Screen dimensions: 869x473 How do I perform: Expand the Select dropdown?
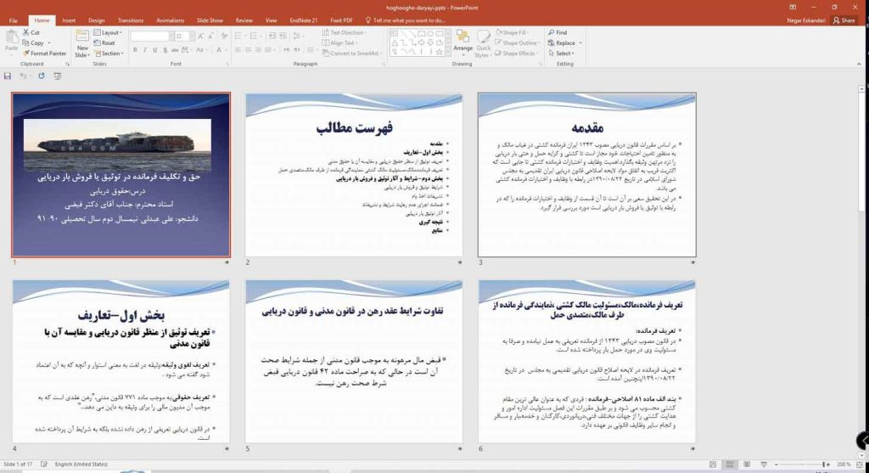point(562,53)
